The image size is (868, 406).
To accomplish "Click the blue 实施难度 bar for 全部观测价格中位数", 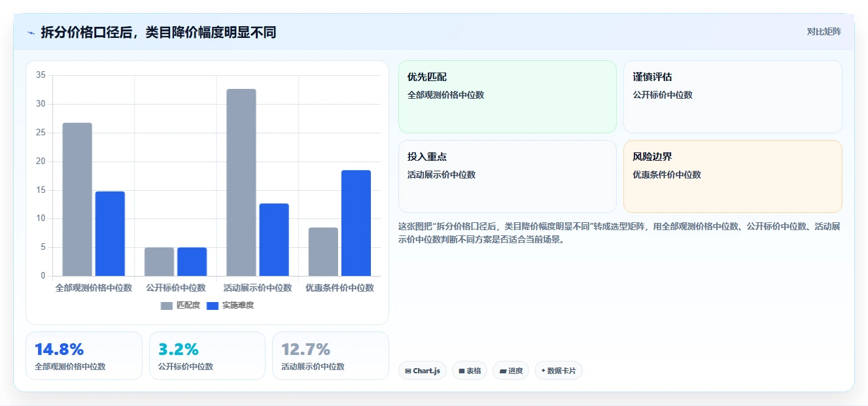I will pos(110,233).
